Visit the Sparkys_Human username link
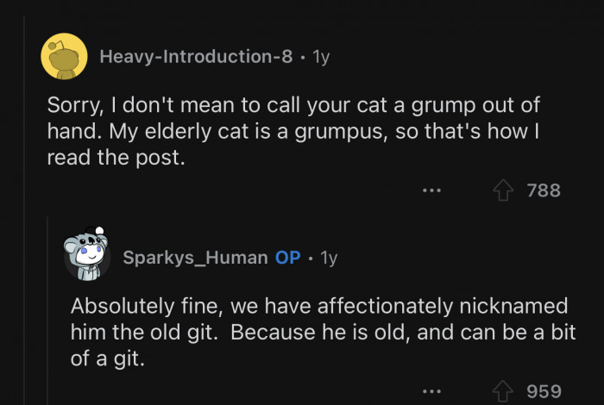 [x=195, y=258]
